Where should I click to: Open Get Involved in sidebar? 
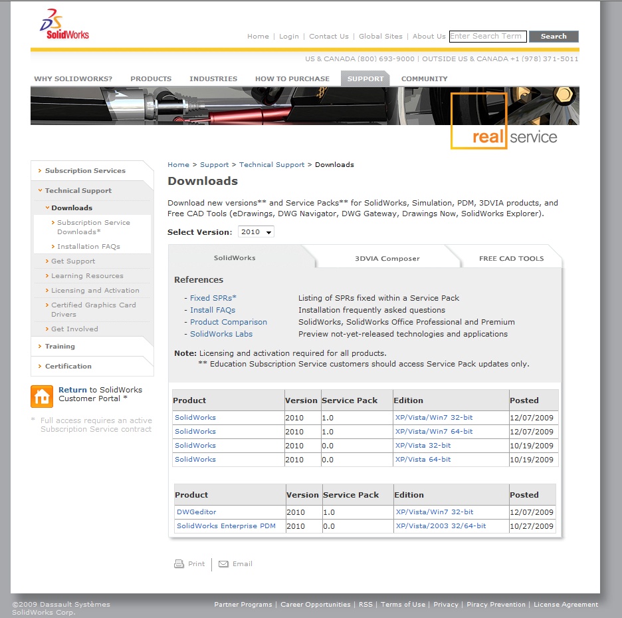[x=74, y=329]
